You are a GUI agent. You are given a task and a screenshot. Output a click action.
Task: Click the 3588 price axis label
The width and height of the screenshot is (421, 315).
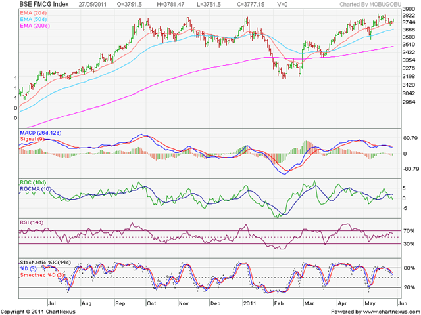[x=409, y=37]
